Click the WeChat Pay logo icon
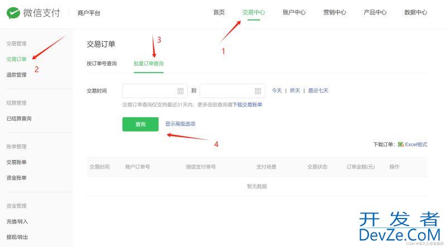The width and height of the screenshot is (446, 247). pos(13,13)
